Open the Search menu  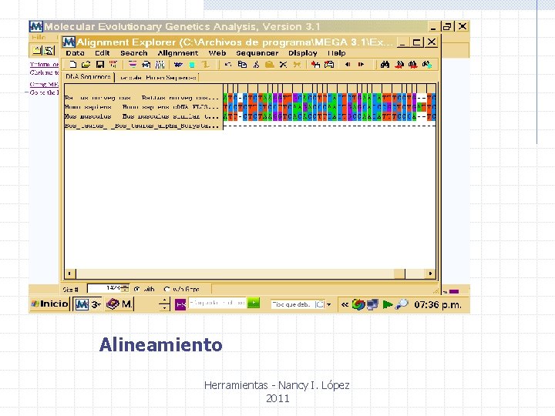[134, 53]
